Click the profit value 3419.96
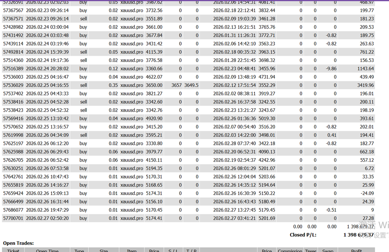 coord(365,85)
